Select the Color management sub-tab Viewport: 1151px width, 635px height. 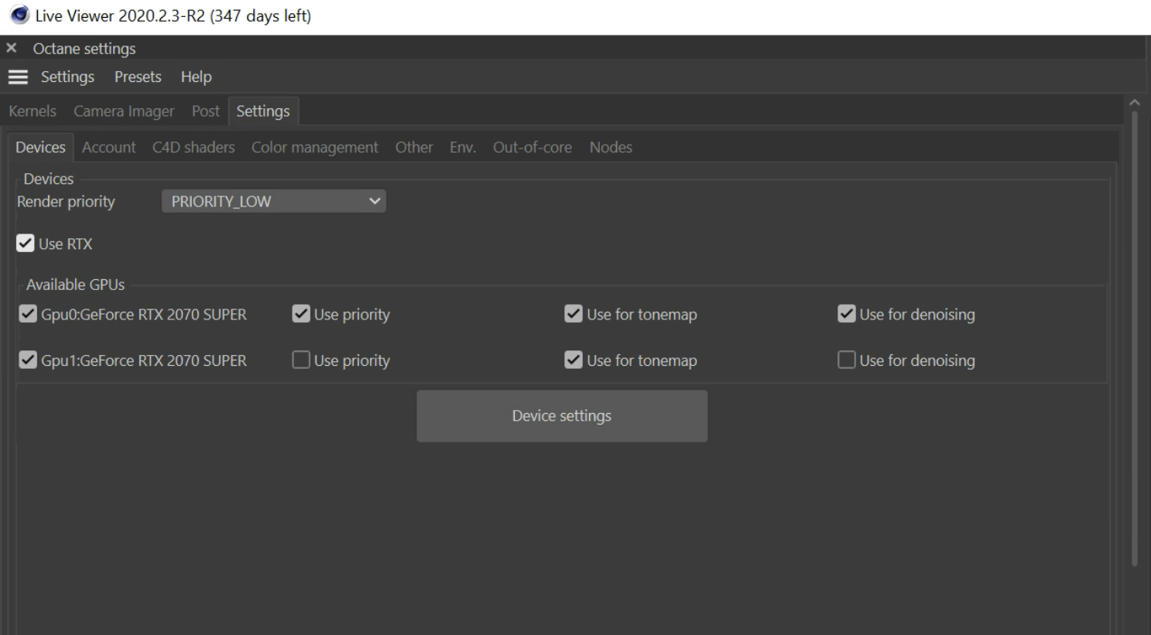click(314, 147)
